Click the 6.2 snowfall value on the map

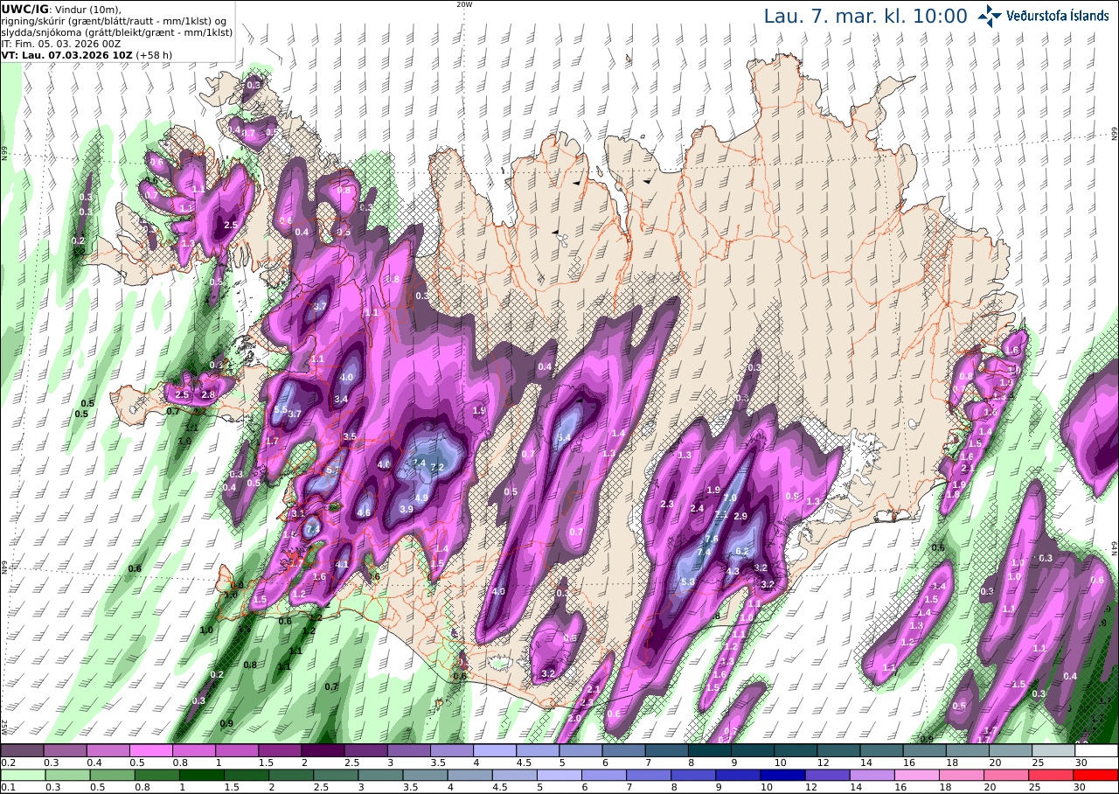pyautogui.click(x=743, y=551)
